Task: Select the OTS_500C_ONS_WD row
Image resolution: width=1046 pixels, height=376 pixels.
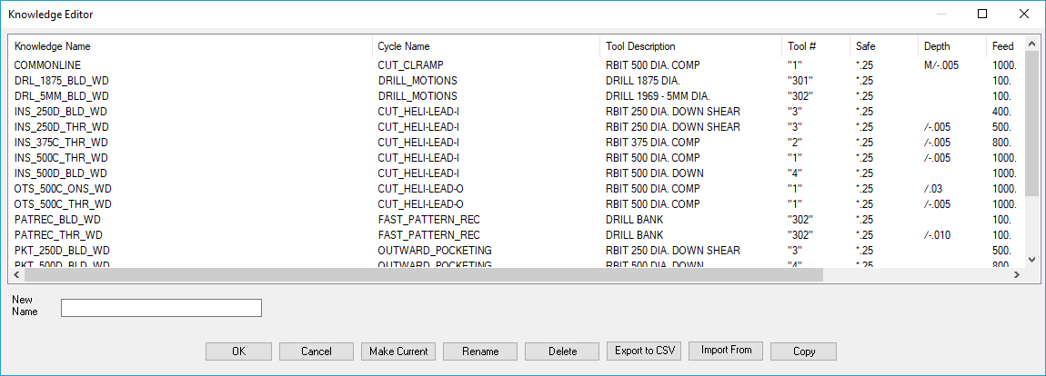Action: point(63,189)
